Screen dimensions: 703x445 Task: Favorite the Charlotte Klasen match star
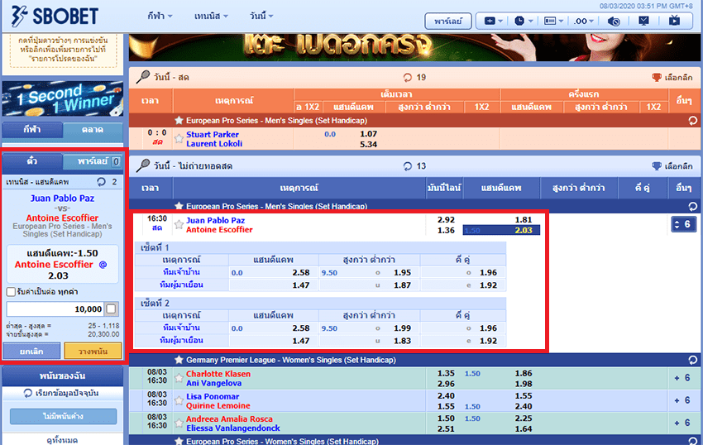click(179, 378)
